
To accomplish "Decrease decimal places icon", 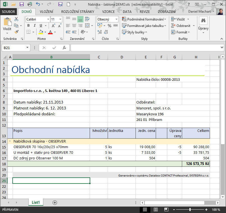I will click(x=106, y=32).
